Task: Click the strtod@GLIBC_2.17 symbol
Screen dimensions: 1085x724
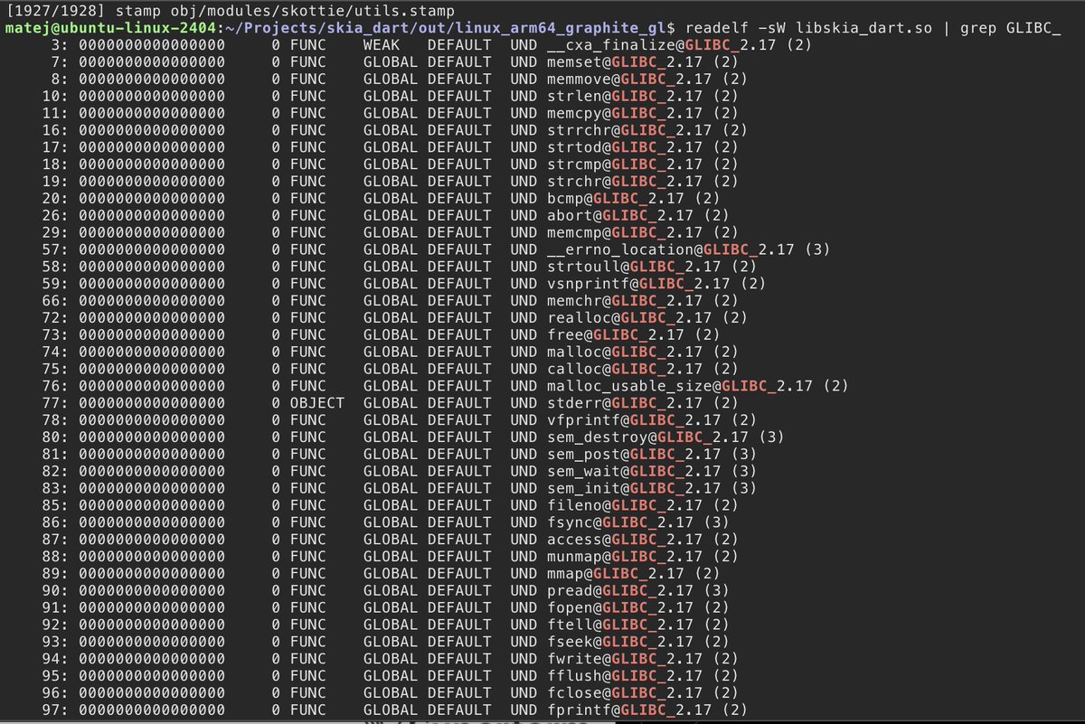Action: 624,147
